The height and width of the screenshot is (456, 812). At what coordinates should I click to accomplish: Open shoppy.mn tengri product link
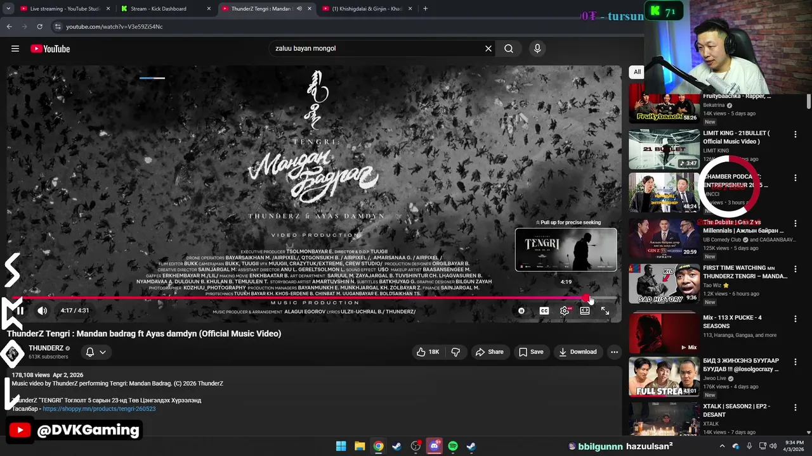(x=99, y=409)
